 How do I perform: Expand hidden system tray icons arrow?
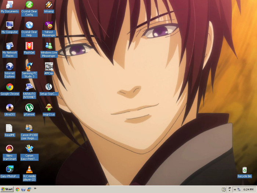click(x=235, y=190)
